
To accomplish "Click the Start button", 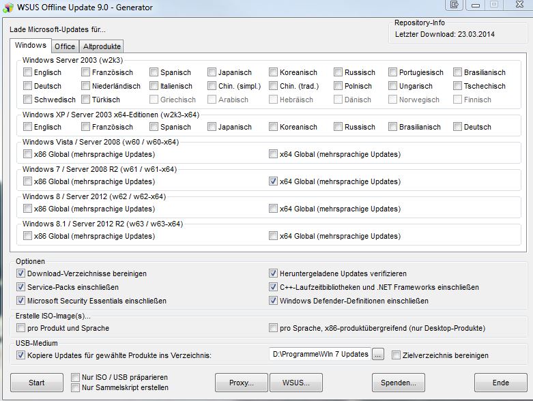I will (37, 383).
